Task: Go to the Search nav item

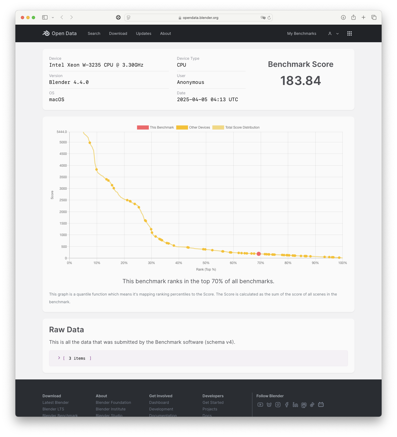Action: (94, 33)
